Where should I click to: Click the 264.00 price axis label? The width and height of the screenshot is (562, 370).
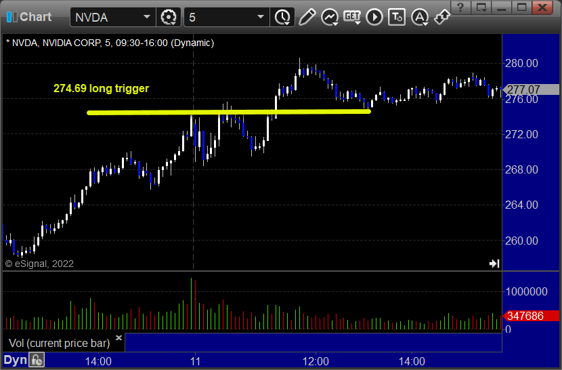click(x=521, y=205)
